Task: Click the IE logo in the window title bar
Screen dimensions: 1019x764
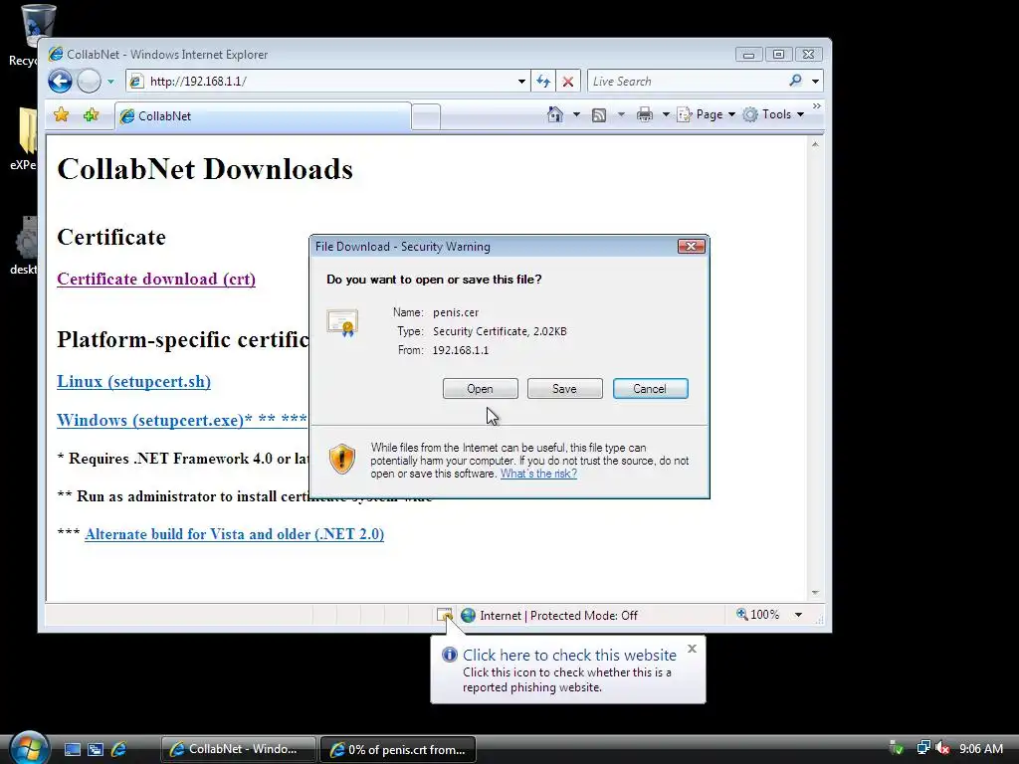Action: (x=56, y=54)
